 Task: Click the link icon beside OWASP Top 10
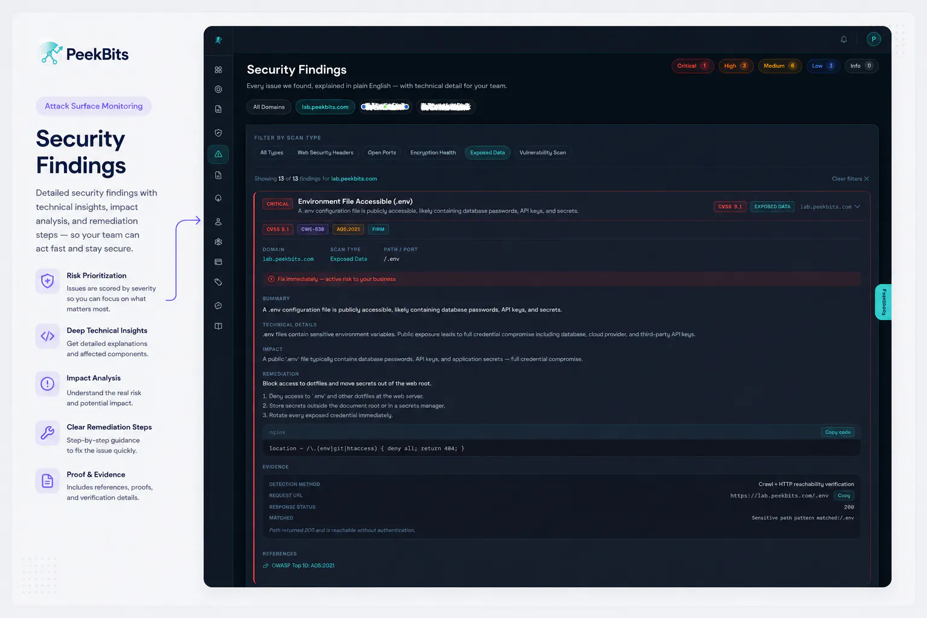click(266, 566)
